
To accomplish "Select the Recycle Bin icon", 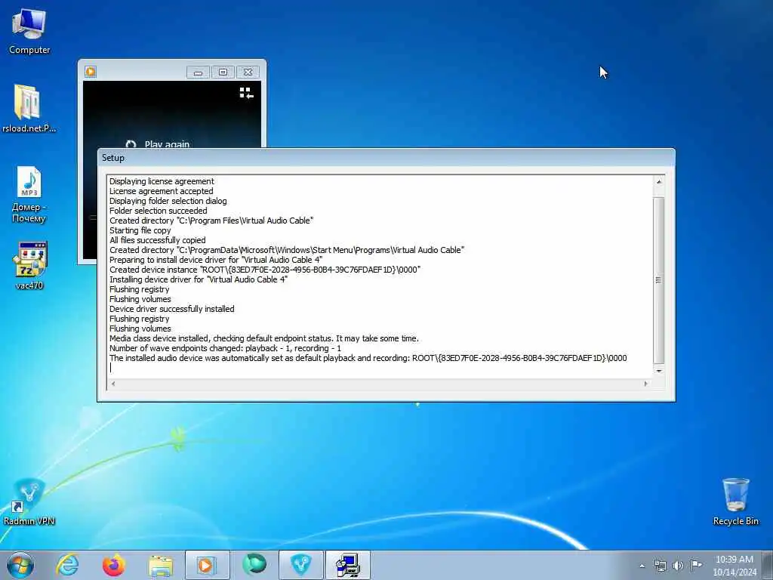I will click(x=735, y=501).
